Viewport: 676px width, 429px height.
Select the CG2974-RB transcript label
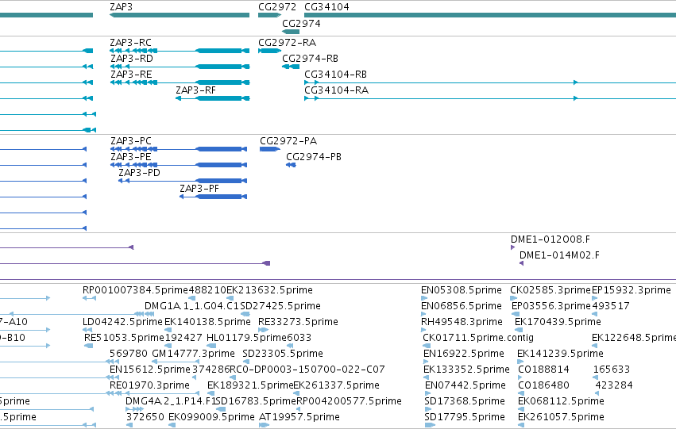[x=310, y=59]
